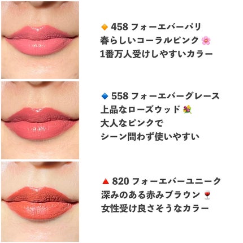Click the wine glass emoji
Screen dimensions: 243x243
pos(207,195)
